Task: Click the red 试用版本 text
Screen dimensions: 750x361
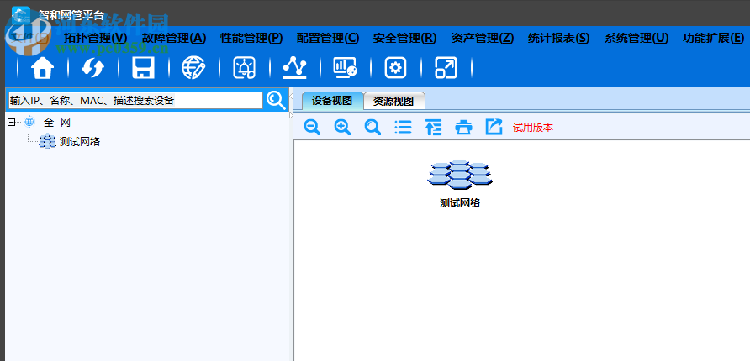Action: [533, 128]
